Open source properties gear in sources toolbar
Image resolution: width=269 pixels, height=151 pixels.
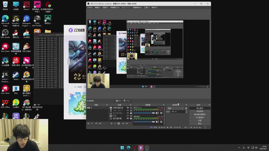pos(119,123)
